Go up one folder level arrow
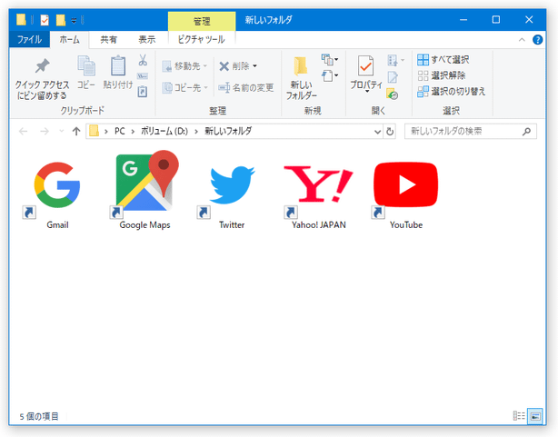Screen dimensions: 558x437 tap(75, 132)
